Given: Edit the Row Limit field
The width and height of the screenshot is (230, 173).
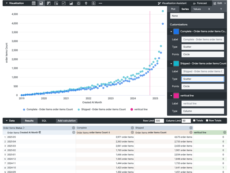Looking at the screenshot, I should pyautogui.click(x=159, y=121).
